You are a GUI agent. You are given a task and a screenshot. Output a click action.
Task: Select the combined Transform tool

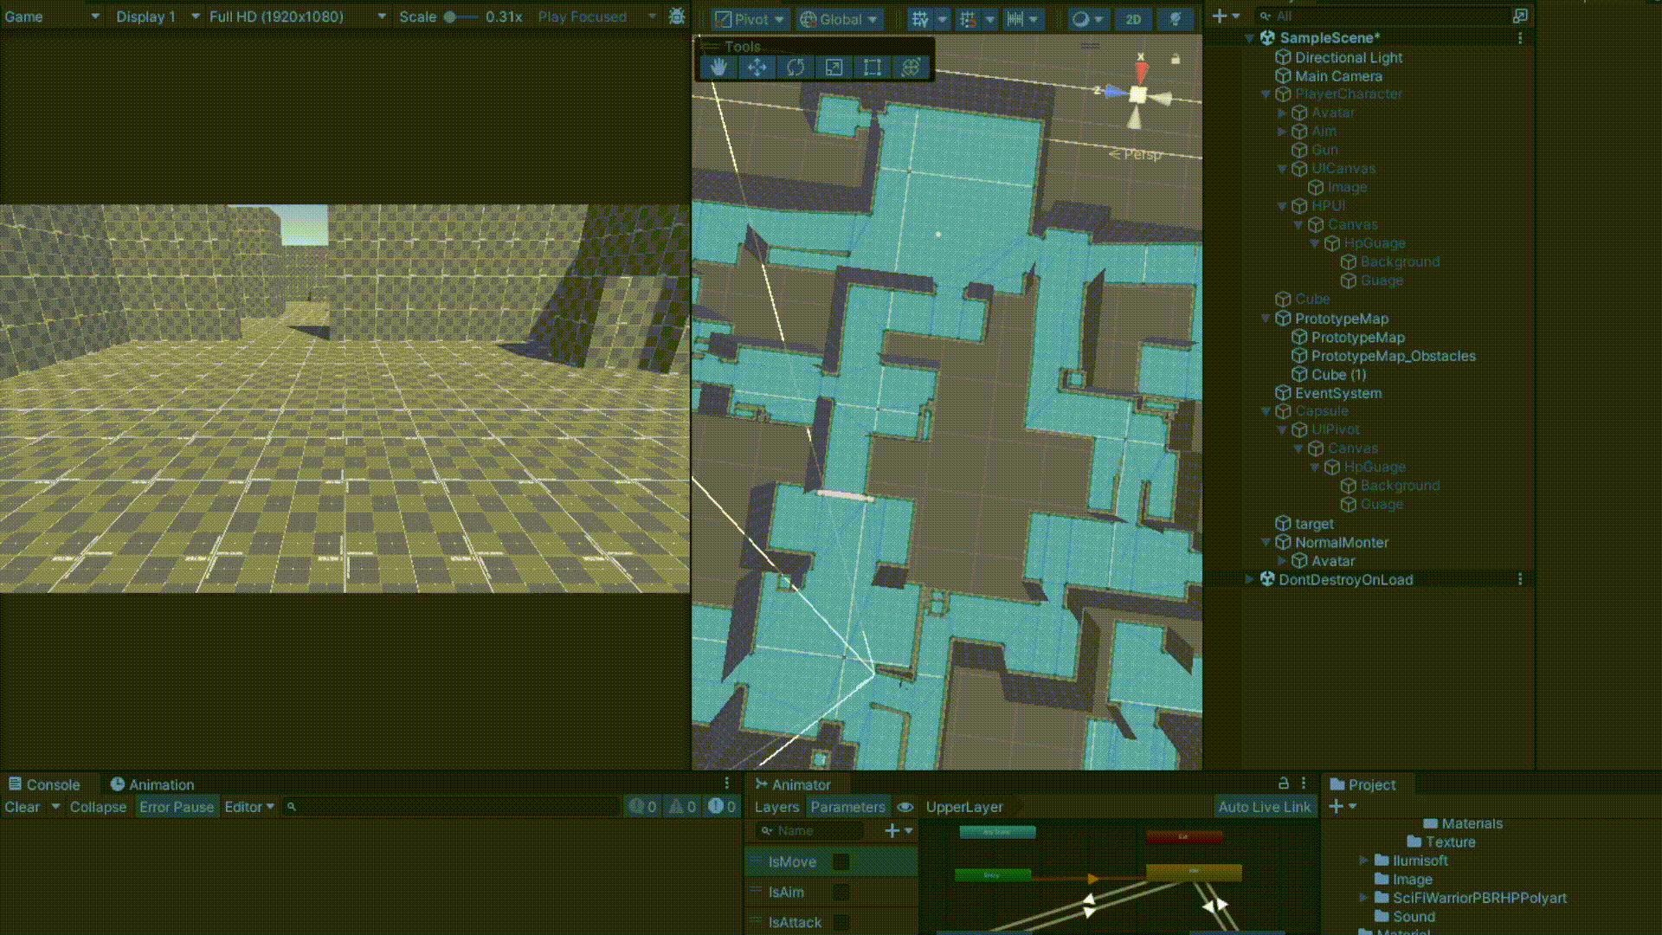pyautogui.click(x=911, y=68)
